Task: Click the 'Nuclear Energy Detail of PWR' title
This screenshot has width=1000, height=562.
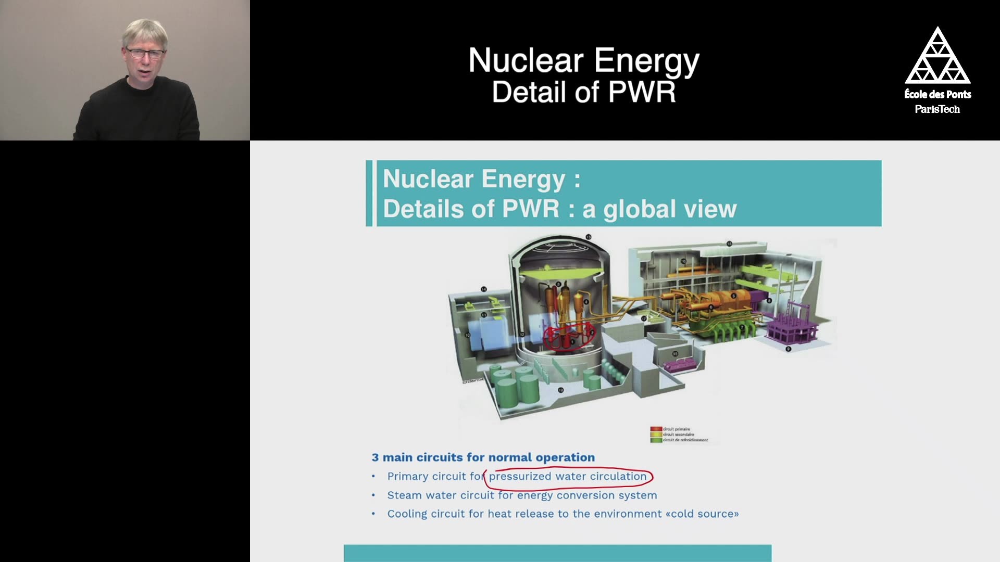Action: pos(583,75)
